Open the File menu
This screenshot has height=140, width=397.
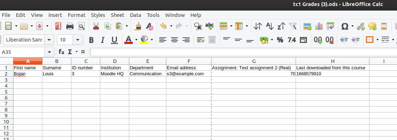point(6,15)
